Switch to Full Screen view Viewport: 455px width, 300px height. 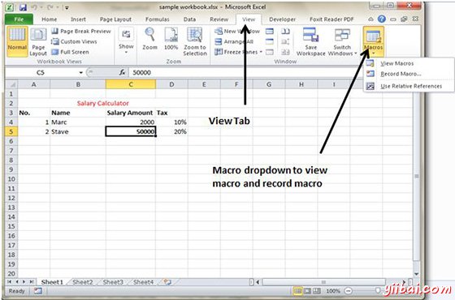(x=70, y=52)
